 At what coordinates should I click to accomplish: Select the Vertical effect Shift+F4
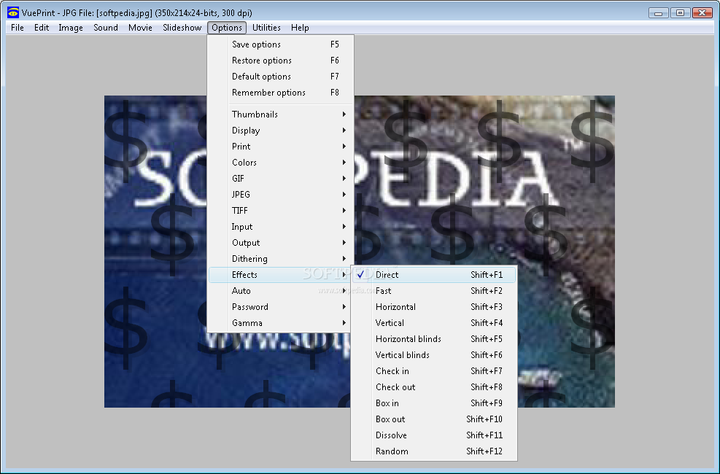[434, 323]
